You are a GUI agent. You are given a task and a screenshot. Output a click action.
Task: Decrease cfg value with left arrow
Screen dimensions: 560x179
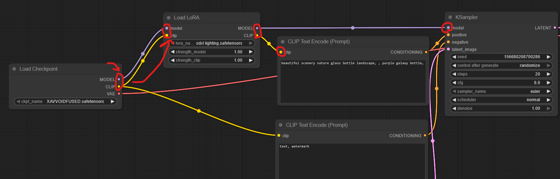[x=454, y=83]
